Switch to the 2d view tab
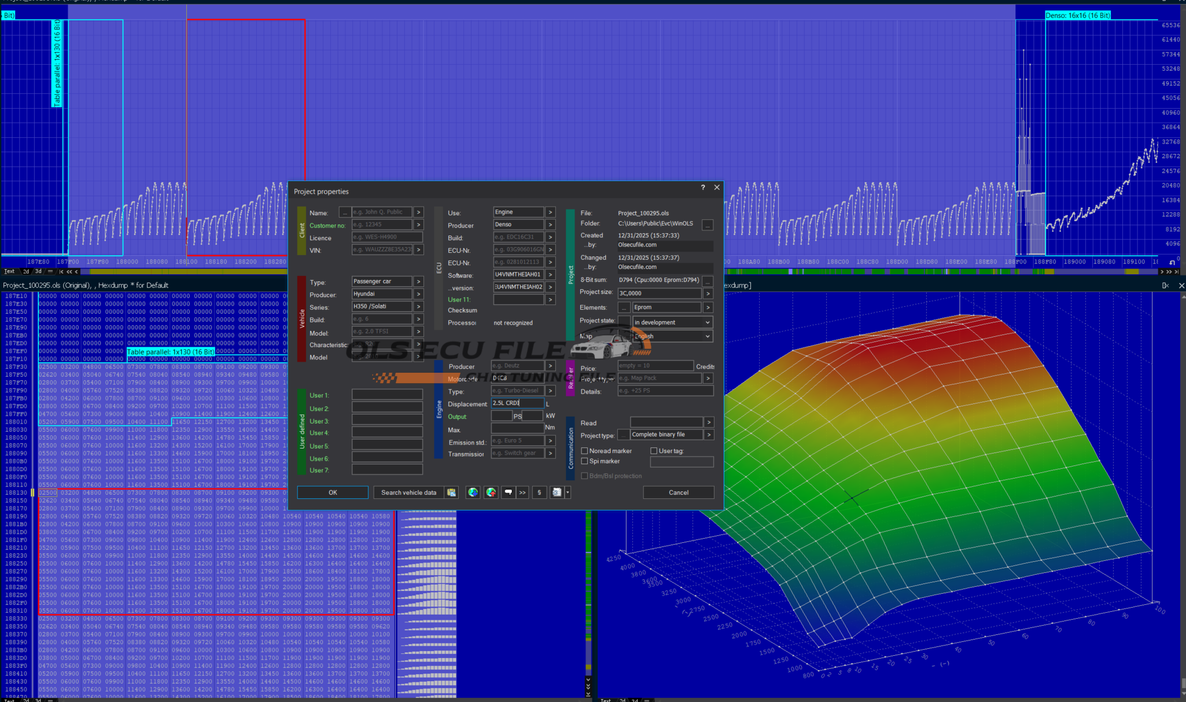This screenshot has width=1186, height=702. (x=26, y=271)
